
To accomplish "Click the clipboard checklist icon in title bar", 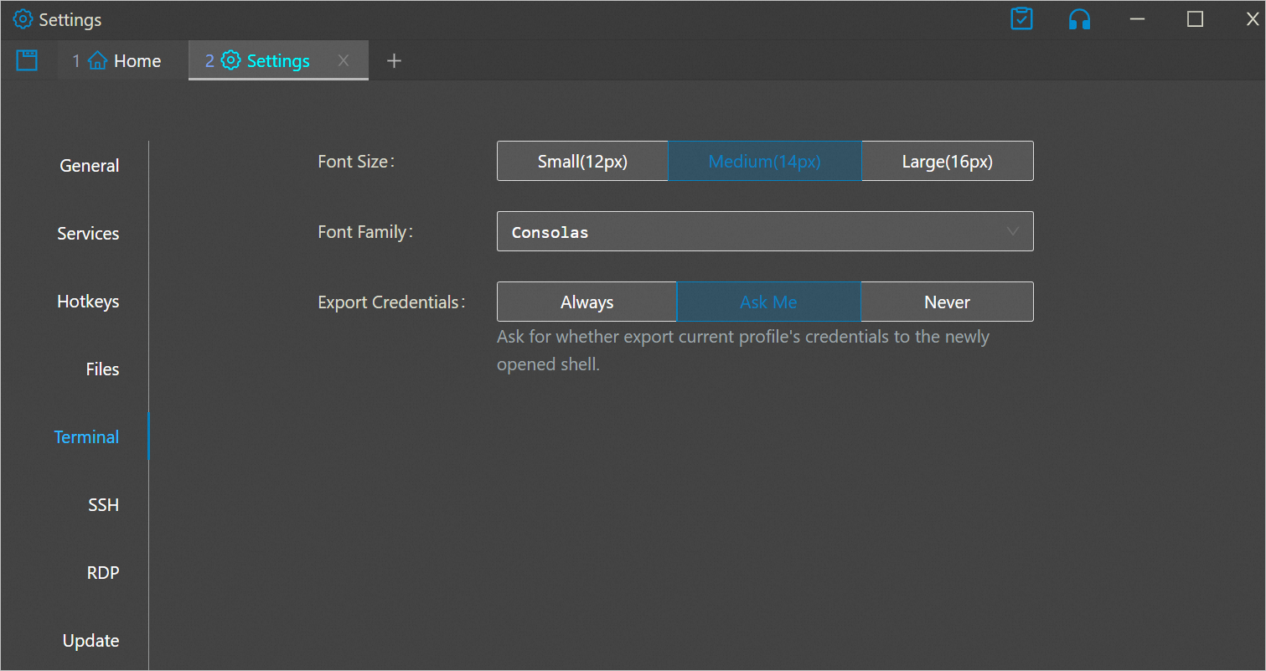I will [1021, 19].
